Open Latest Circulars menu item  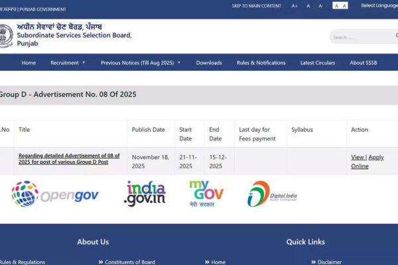pyautogui.click(x=318, y=63)
